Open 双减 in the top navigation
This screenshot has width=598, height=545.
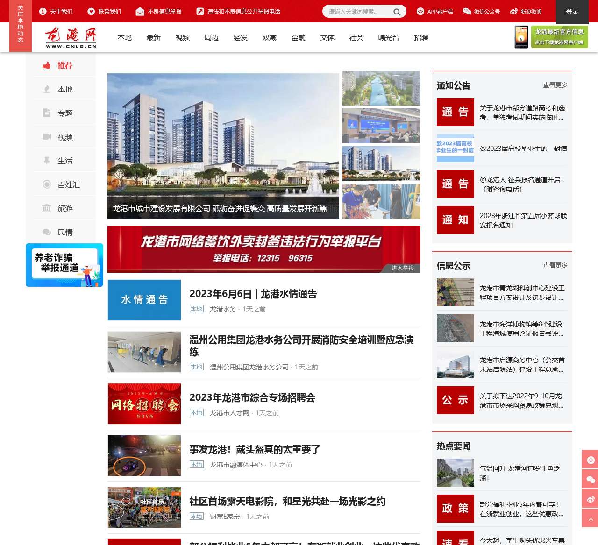pyautogui.click(x=270, y=37)
